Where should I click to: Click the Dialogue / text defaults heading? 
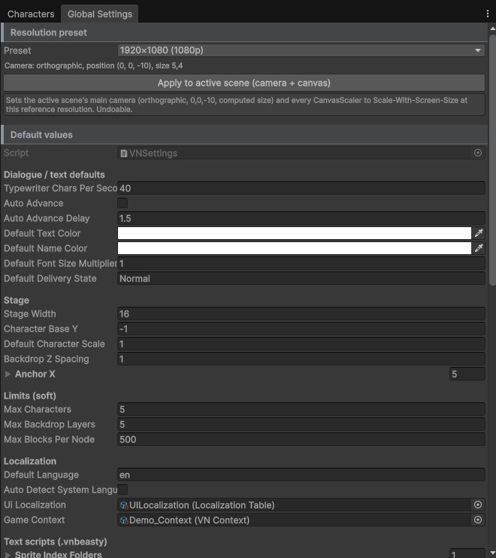(x=54, y=174)
